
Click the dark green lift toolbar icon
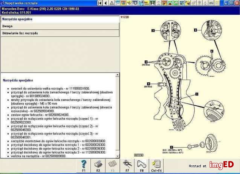point(152,3)
